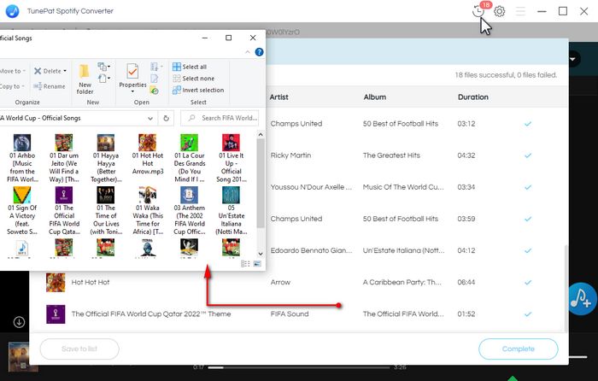Click checkmark for the 06:44 track
598x381 pixels.
point(528,283)
